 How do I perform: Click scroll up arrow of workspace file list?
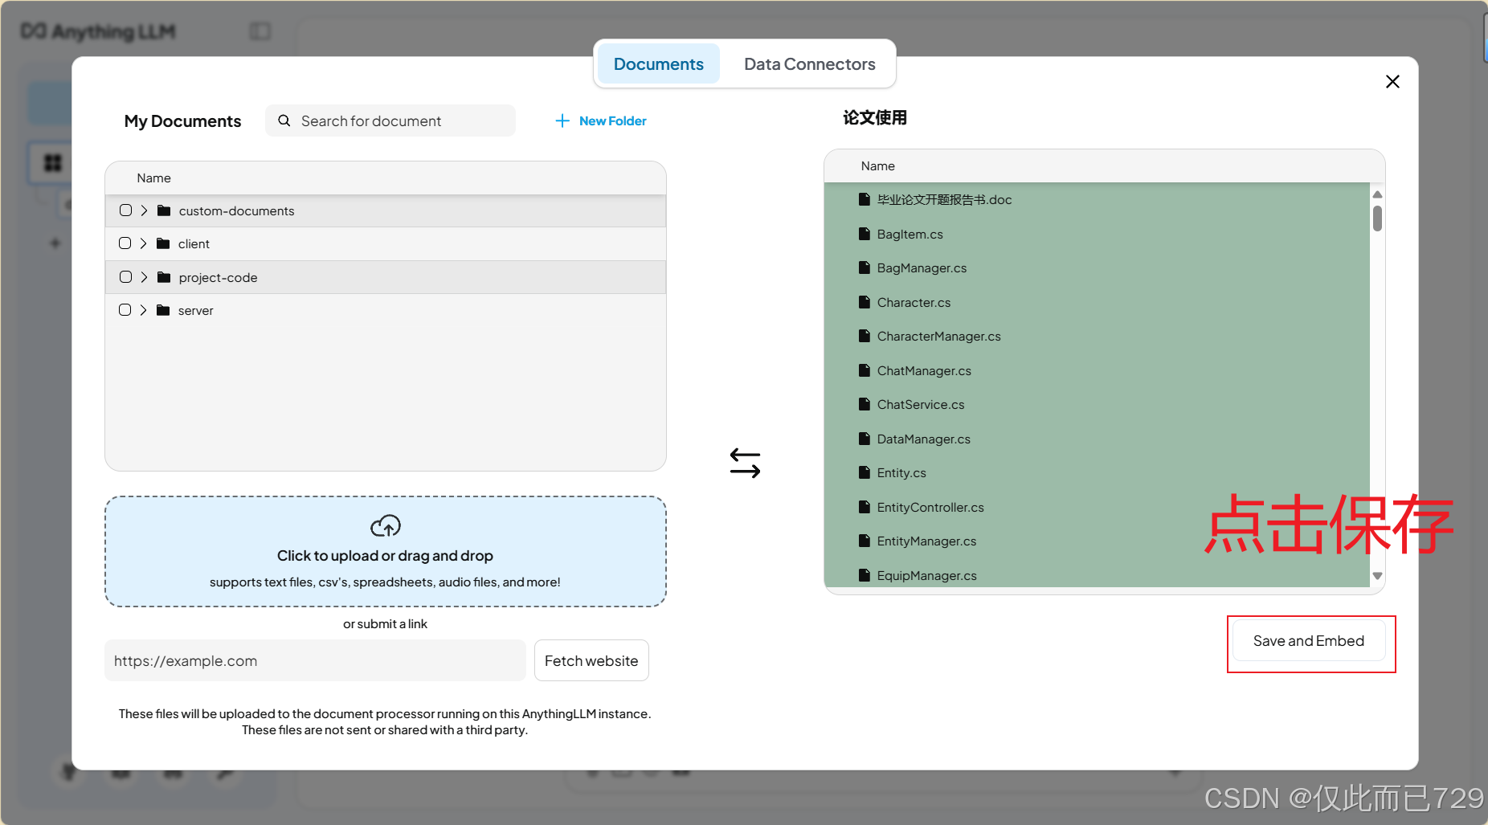(1377, 194)
